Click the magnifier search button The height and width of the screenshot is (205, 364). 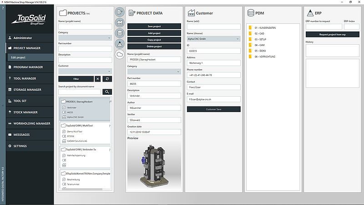coord(106,92)
